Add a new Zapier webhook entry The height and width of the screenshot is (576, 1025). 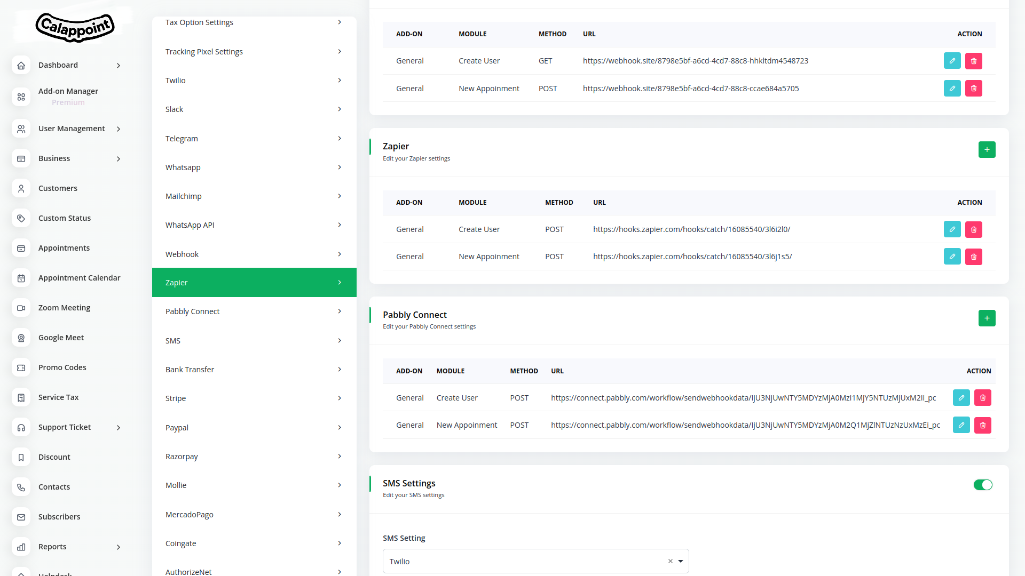coord(987,150)
